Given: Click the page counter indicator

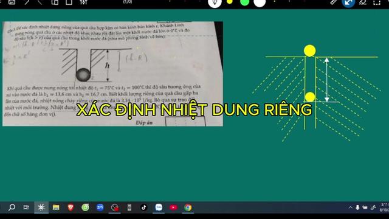Looking at the screenshot, I should [128, 2].
